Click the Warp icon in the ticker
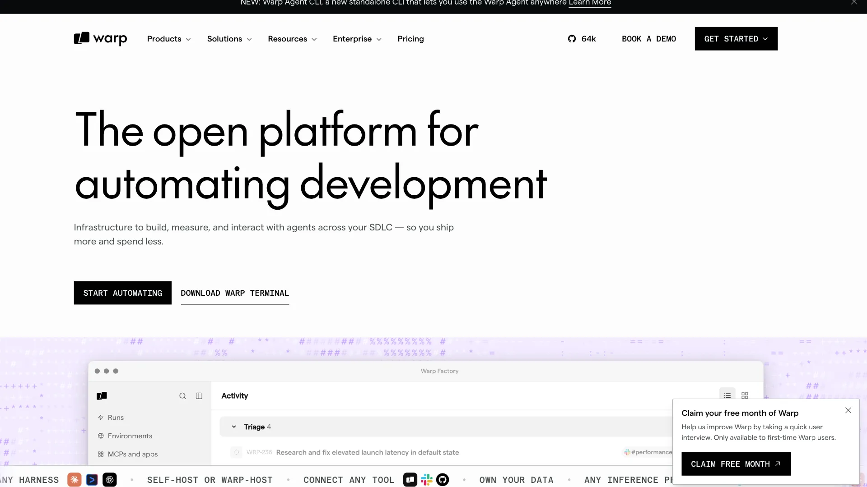867x487 pixels. [x=410, y=480]
